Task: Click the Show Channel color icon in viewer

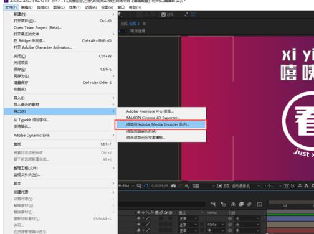Action: 187,186
